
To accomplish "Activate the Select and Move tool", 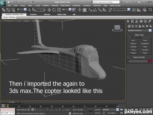I will (49, 10).
